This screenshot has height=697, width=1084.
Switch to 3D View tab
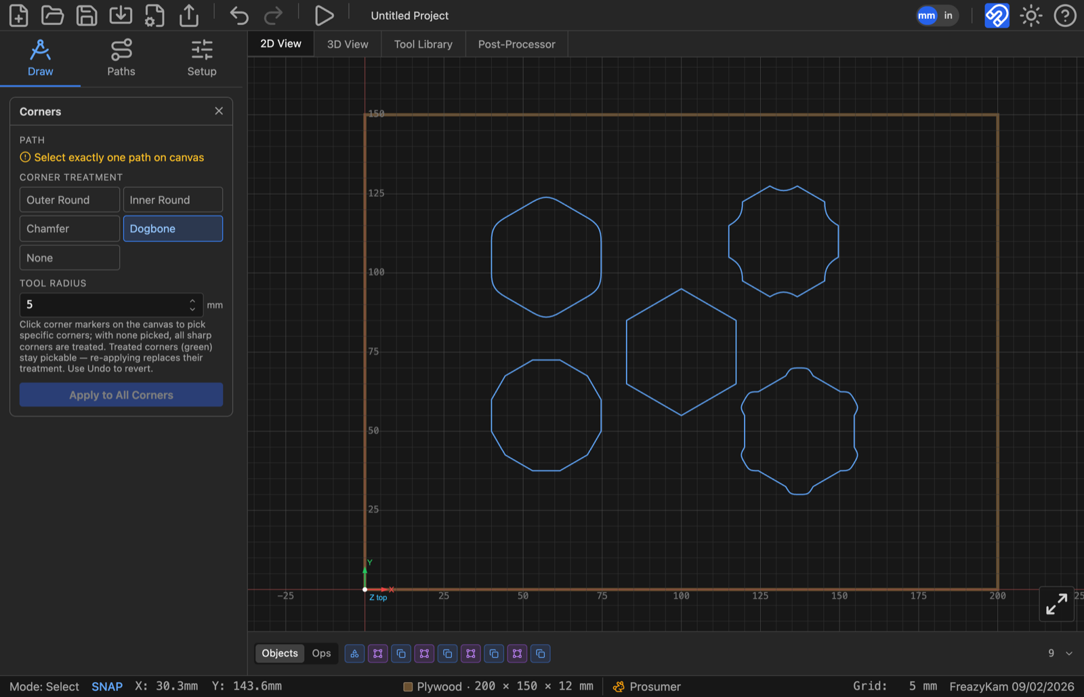pyautogui.click(x=348, y=44)
